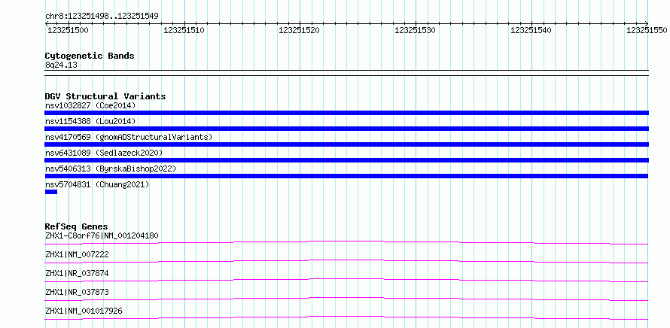Click the magenta intron line of NM_001017926
Image resolution: width=670 pixels, height=328 pixels.
point(346,317)
